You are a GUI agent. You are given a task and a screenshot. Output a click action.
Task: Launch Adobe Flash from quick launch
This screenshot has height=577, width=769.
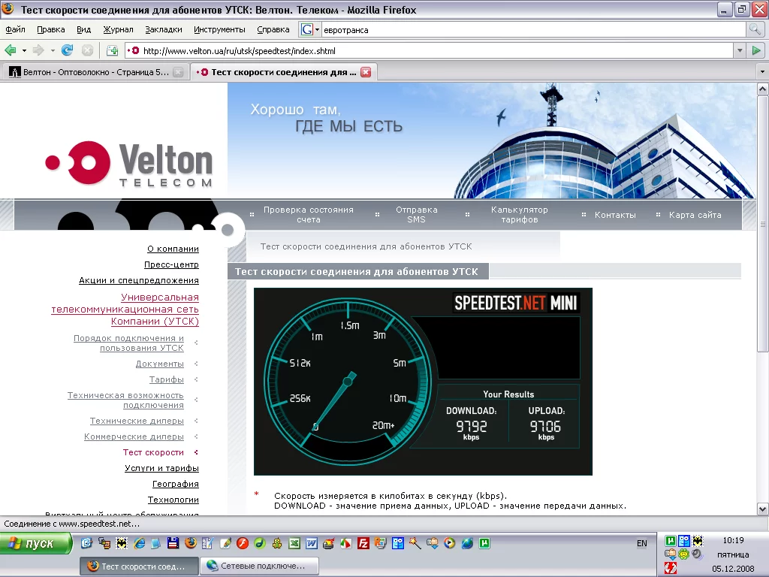pyautogui.click(x=243, y=543)
